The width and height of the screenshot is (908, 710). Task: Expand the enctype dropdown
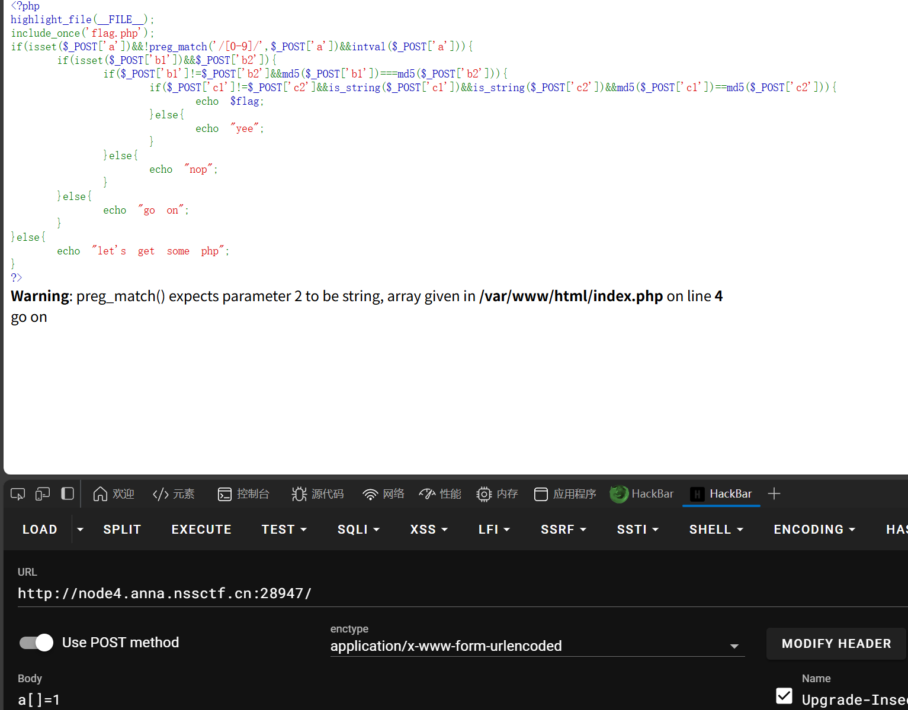[734, 646]
